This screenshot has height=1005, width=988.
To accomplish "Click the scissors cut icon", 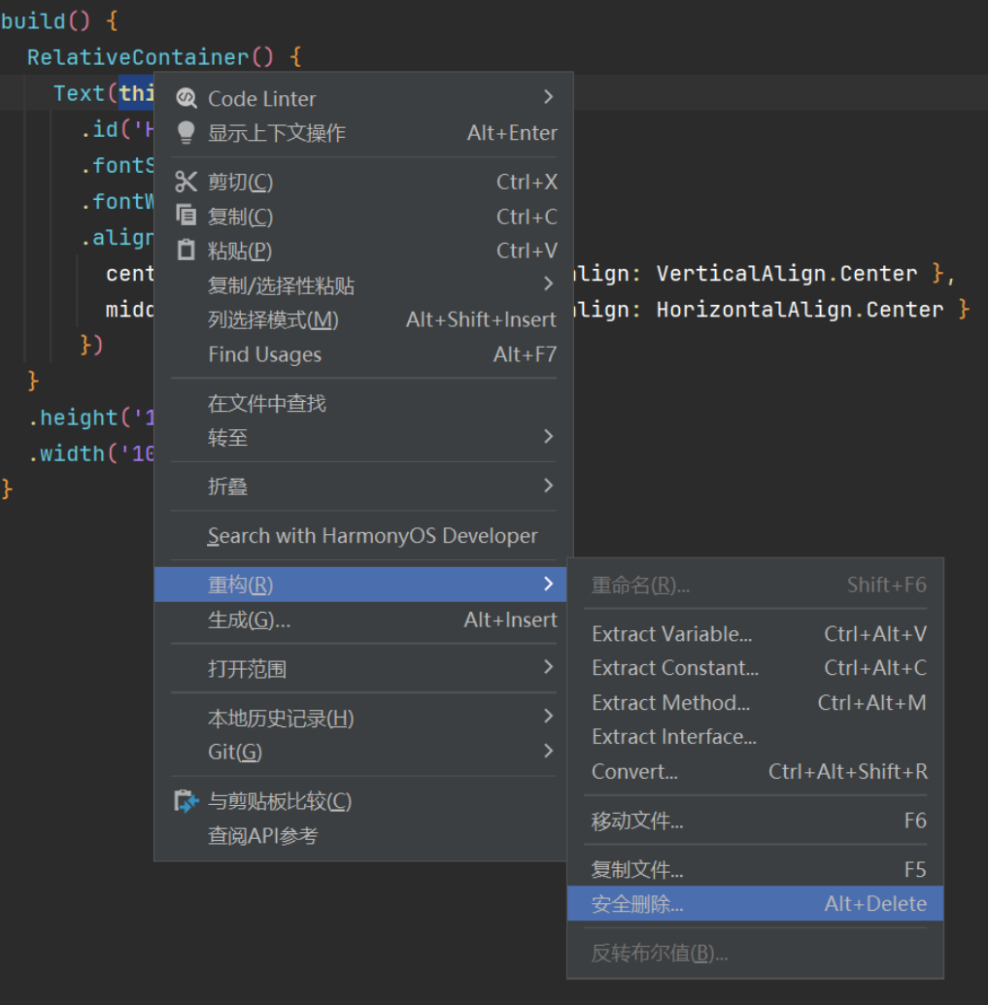I will point(186,182).
